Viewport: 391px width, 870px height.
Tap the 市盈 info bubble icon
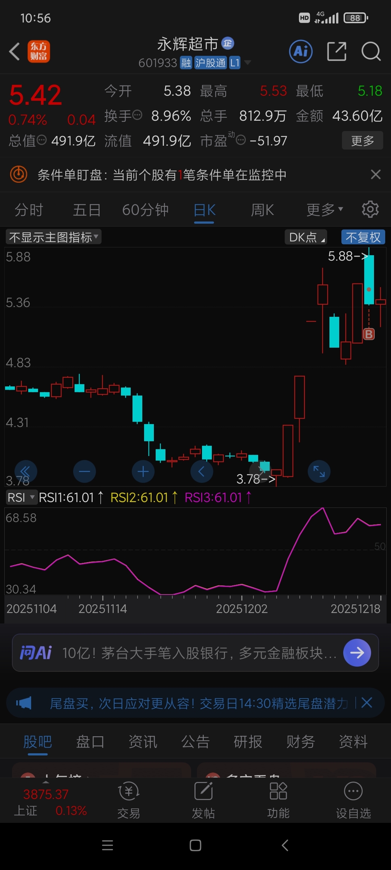tap(241, 140)
